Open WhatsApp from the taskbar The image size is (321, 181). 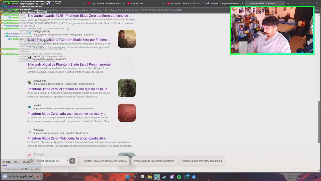click(187, 177)
